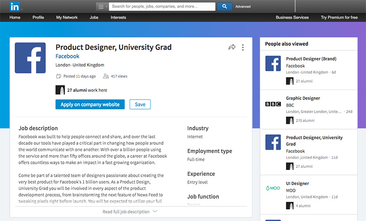366x221 pixels.
Task: Click the LinkedIn logo icon
Action: (x=15, y=6)
